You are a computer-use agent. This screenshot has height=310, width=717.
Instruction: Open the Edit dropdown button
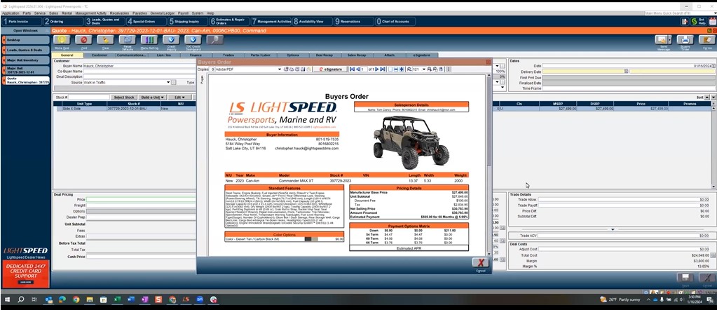point(179,97)
